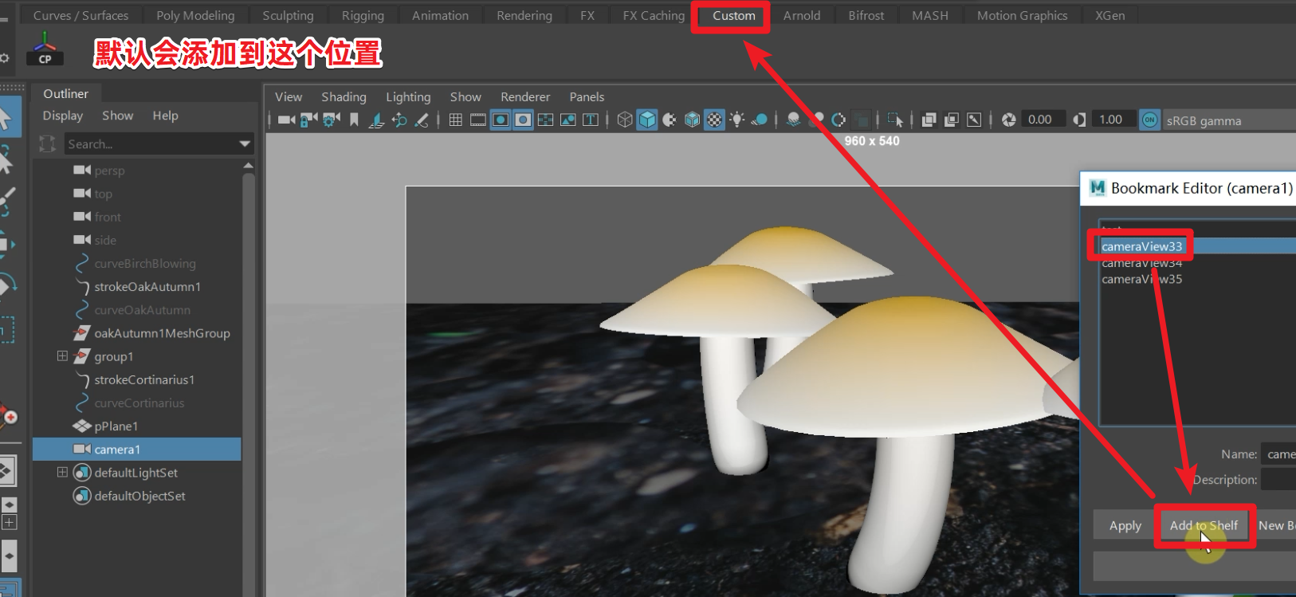Toggle the Resolution Gate button
Screen dimensions: 1296x597
coord(501,120)
